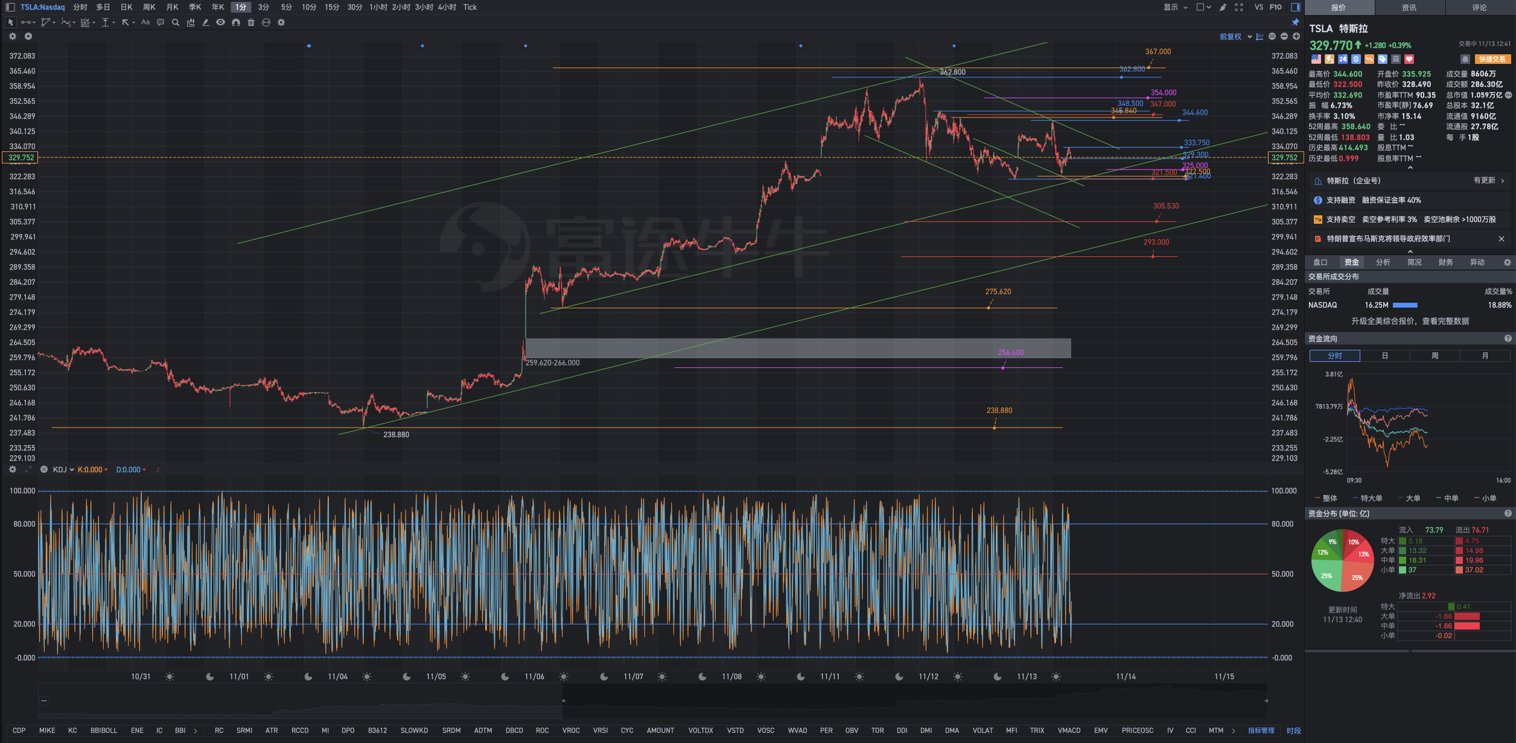Toggle drawings visibility eye icon
The width and height of the screenshot is (1516, 743).
click(x=221, y=22)
